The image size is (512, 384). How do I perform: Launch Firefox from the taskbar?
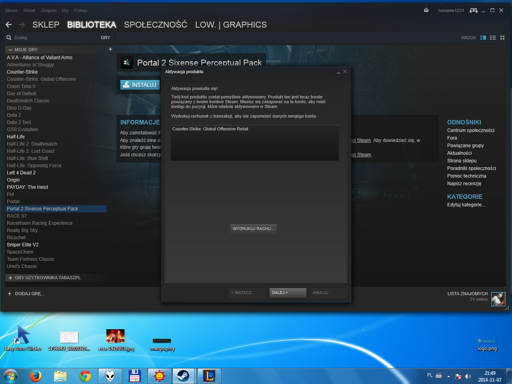[36, 376]
